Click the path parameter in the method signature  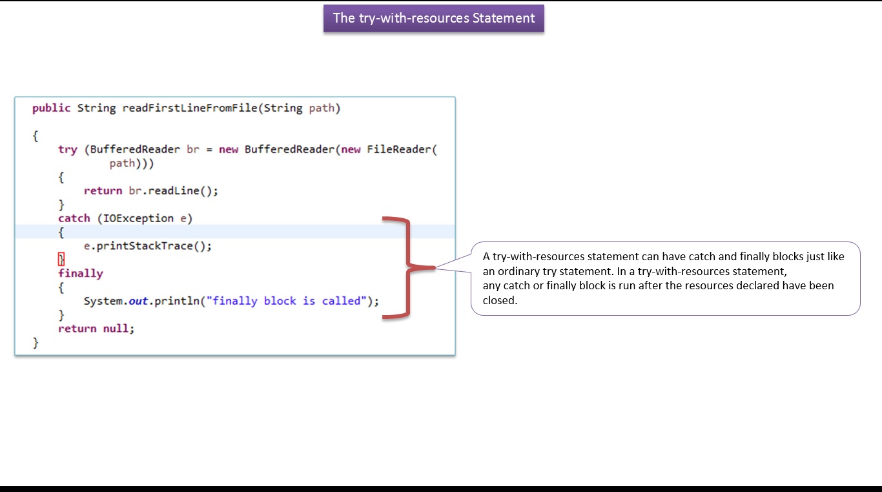pyautogui.click(x=322, y=108)
